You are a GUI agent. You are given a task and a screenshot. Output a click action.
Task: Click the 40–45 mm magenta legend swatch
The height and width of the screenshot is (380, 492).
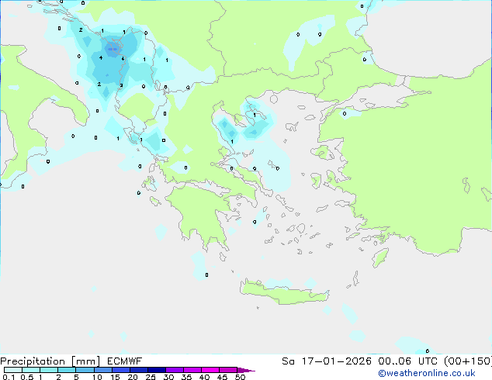(210, 370)
